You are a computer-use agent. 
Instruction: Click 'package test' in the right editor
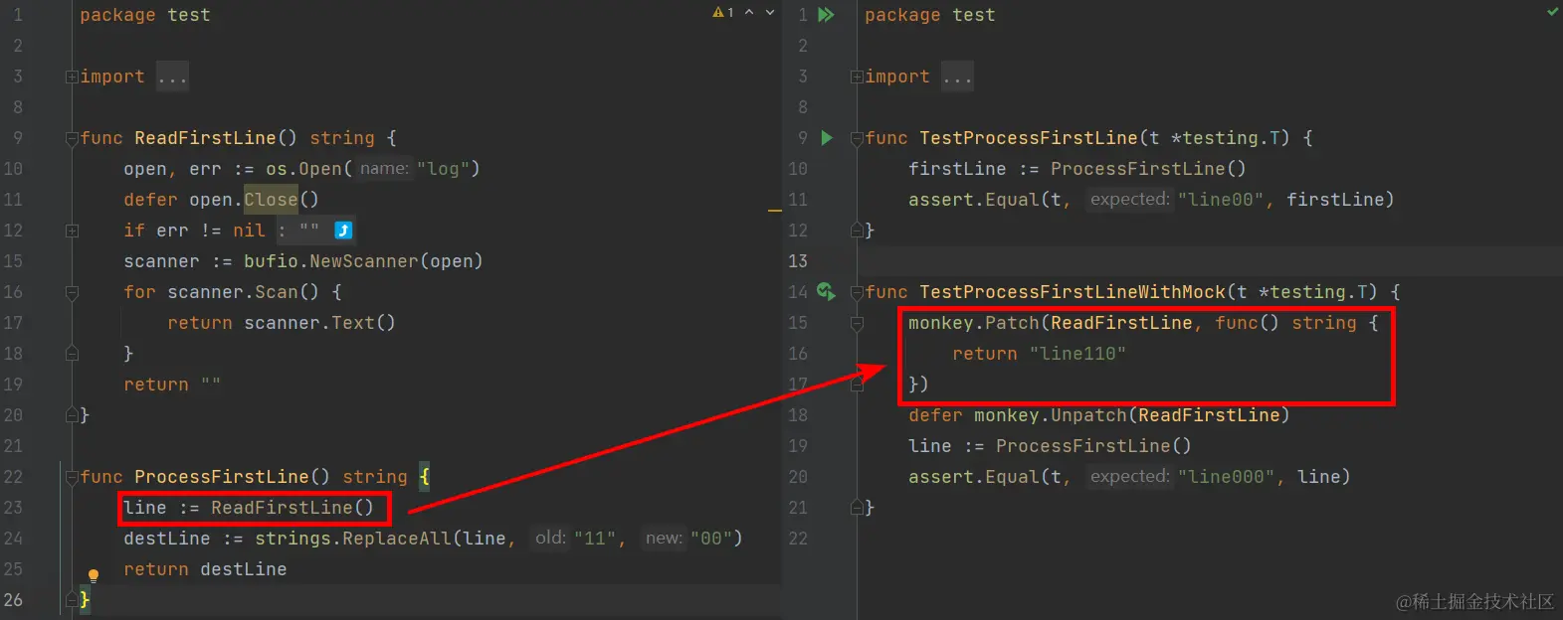click(x=929, y=15)
